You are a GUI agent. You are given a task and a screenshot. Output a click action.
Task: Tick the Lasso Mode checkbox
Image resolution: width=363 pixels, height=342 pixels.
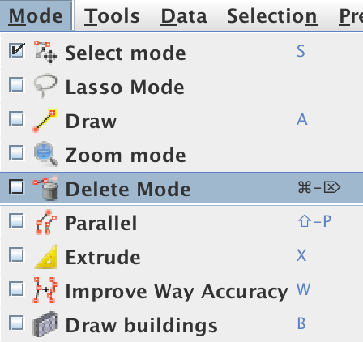coord(16,84)
